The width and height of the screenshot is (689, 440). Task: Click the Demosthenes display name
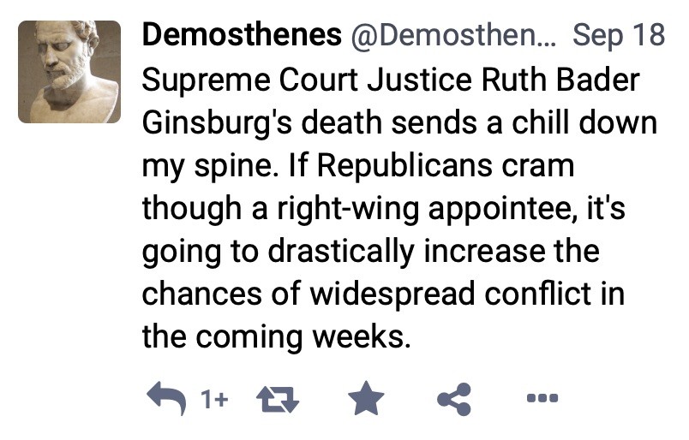click(x=242, y=35)
